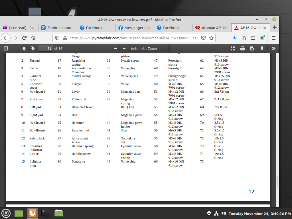Click the page number field
This screenshot has height=219, width=292.
46,48
